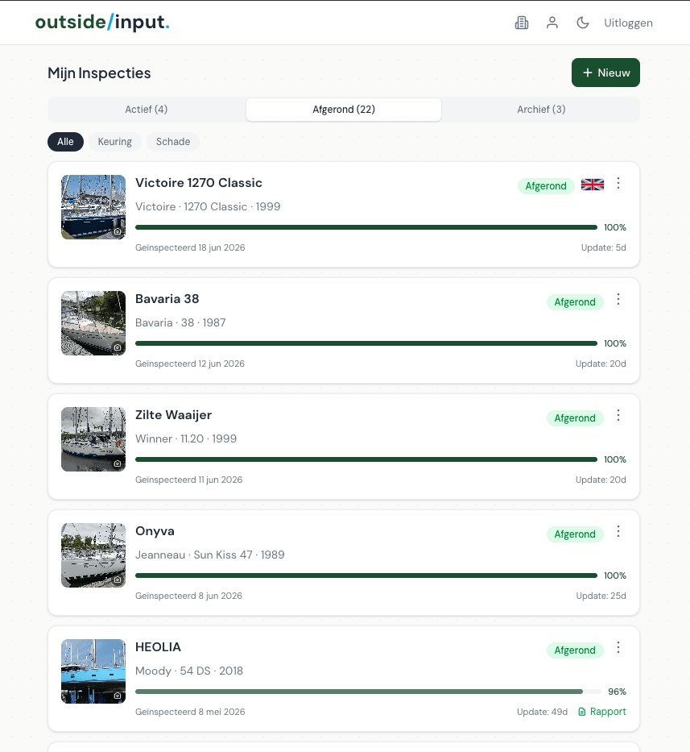Click 'Geïnspecteerd 8 mei 2026' date

pos(190,712)
